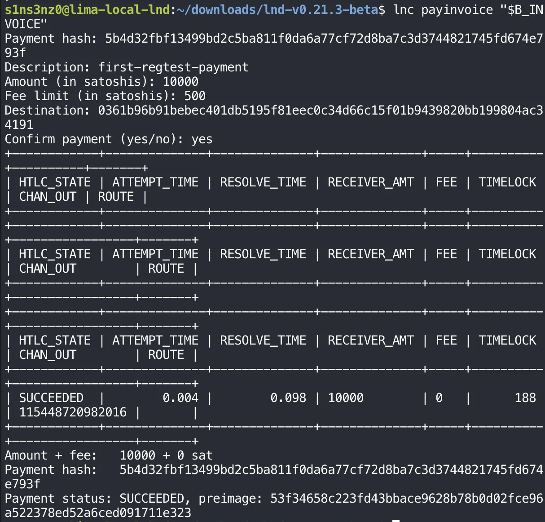Click the SUCCEEDED value in the HTLC table row
The image size is (545, 522).
[x=51, y=398]
